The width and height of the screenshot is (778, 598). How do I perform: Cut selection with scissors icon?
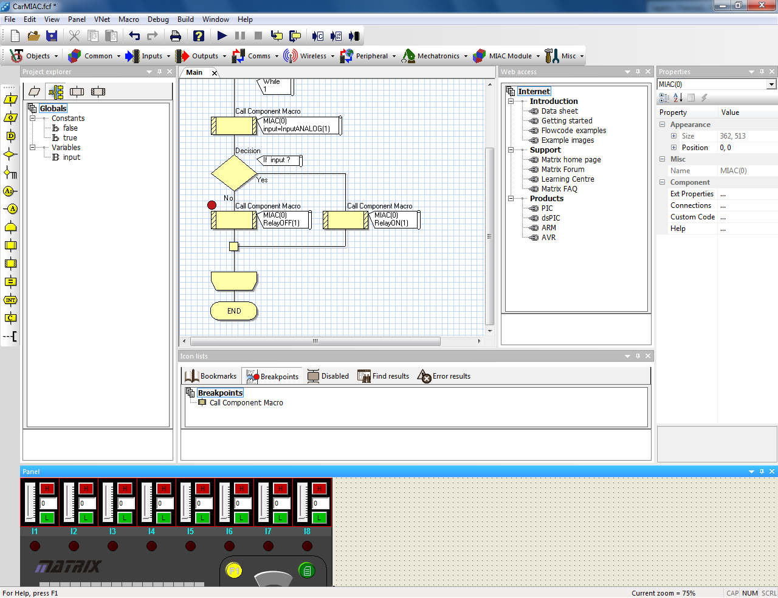[74, 36]
